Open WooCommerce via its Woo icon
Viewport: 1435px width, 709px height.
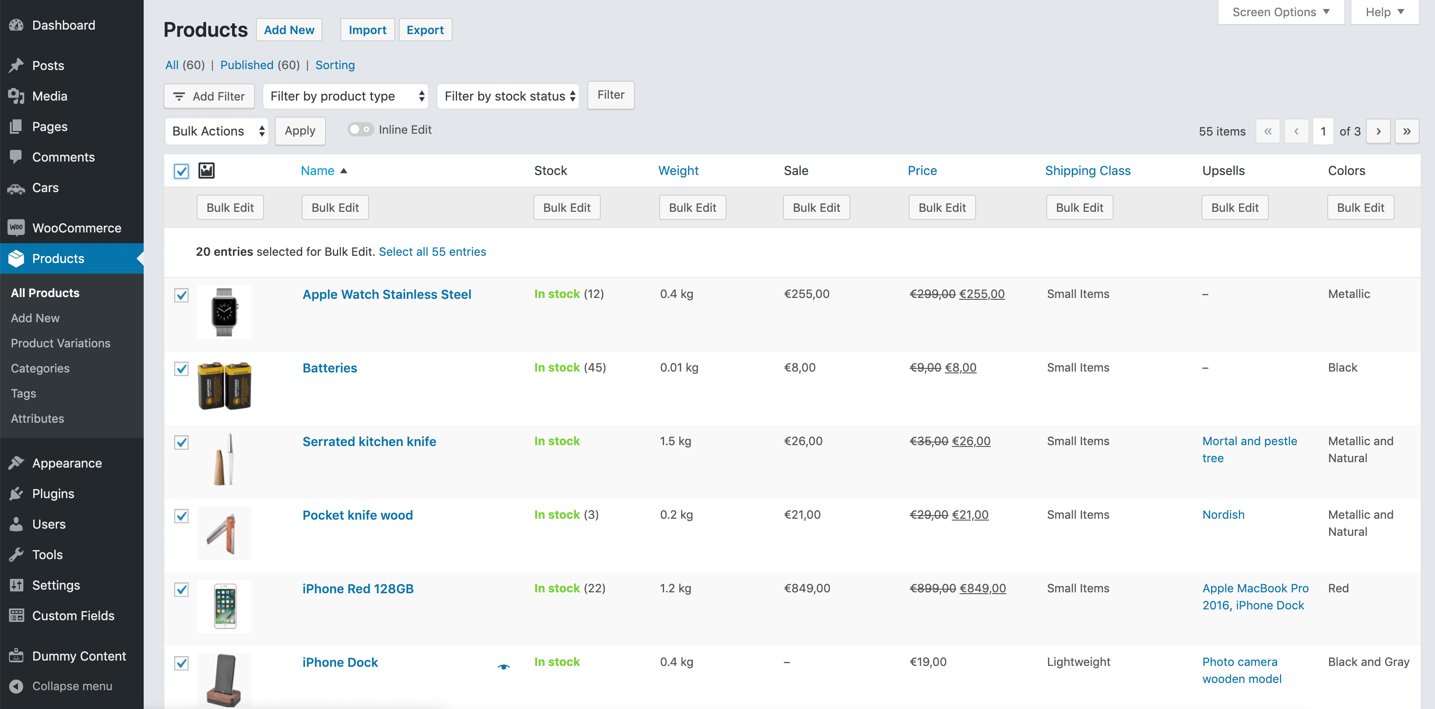tap(16, 228)
